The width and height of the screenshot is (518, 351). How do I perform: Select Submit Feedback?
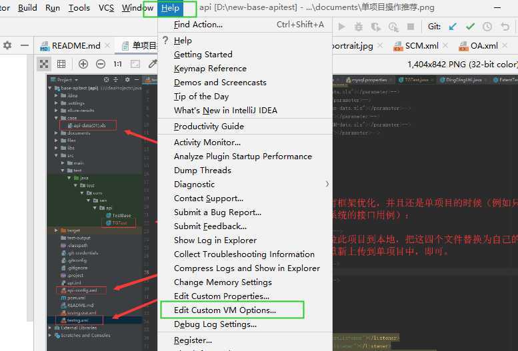(245, 226)
